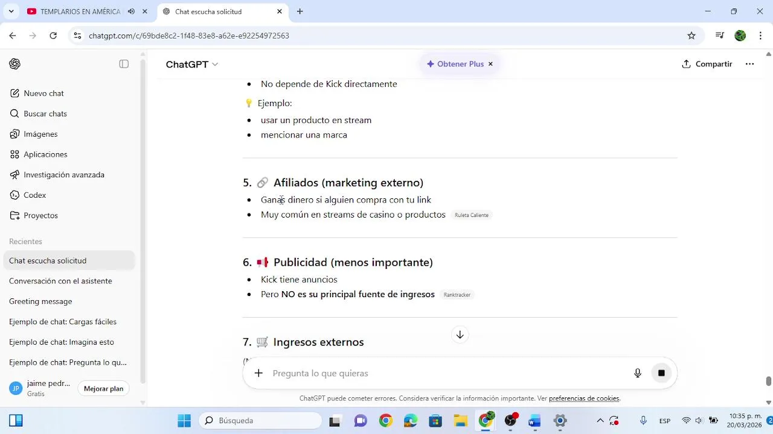Focus the 'Pregunta lo que quieras' input
The width and height of the screenshot is (773, 434).
click(447, 373)
